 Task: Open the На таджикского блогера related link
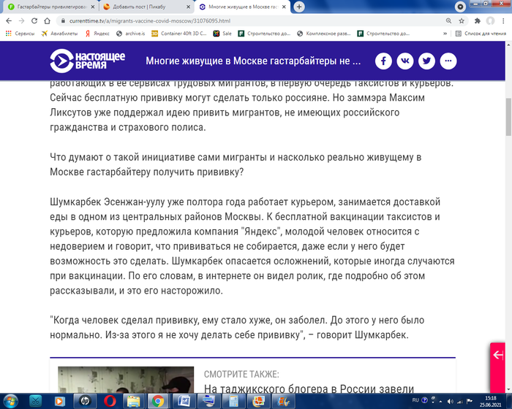(309, 389)
